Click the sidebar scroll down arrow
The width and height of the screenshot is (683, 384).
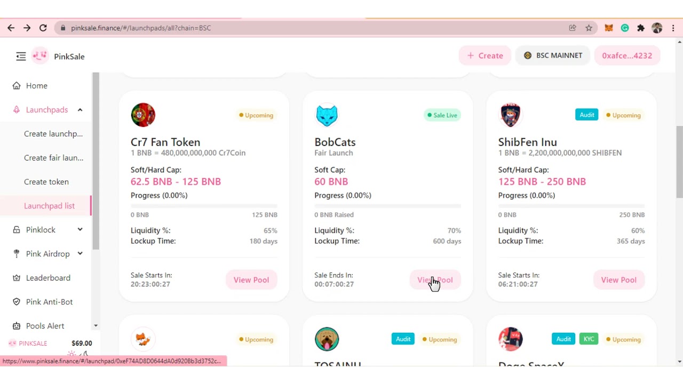pyautogui.click(x=96, y=325)
